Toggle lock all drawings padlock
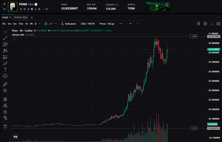This screenshot has width=222, height=142. click(x=5, y=112)
